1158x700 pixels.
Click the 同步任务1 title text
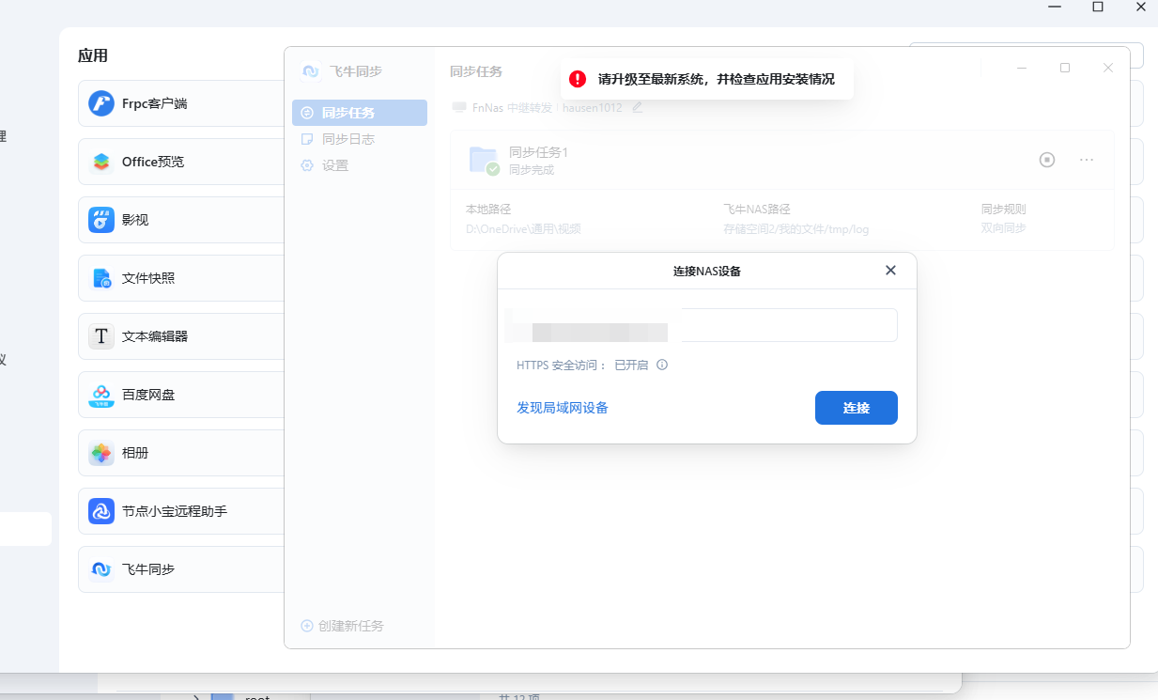pyautogui.click(x=539, y=152)
